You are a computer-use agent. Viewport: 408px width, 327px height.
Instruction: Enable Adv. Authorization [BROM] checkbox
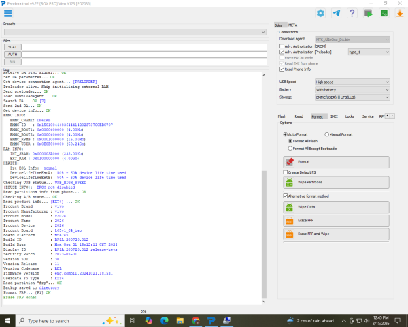click(x=282, y=46)
